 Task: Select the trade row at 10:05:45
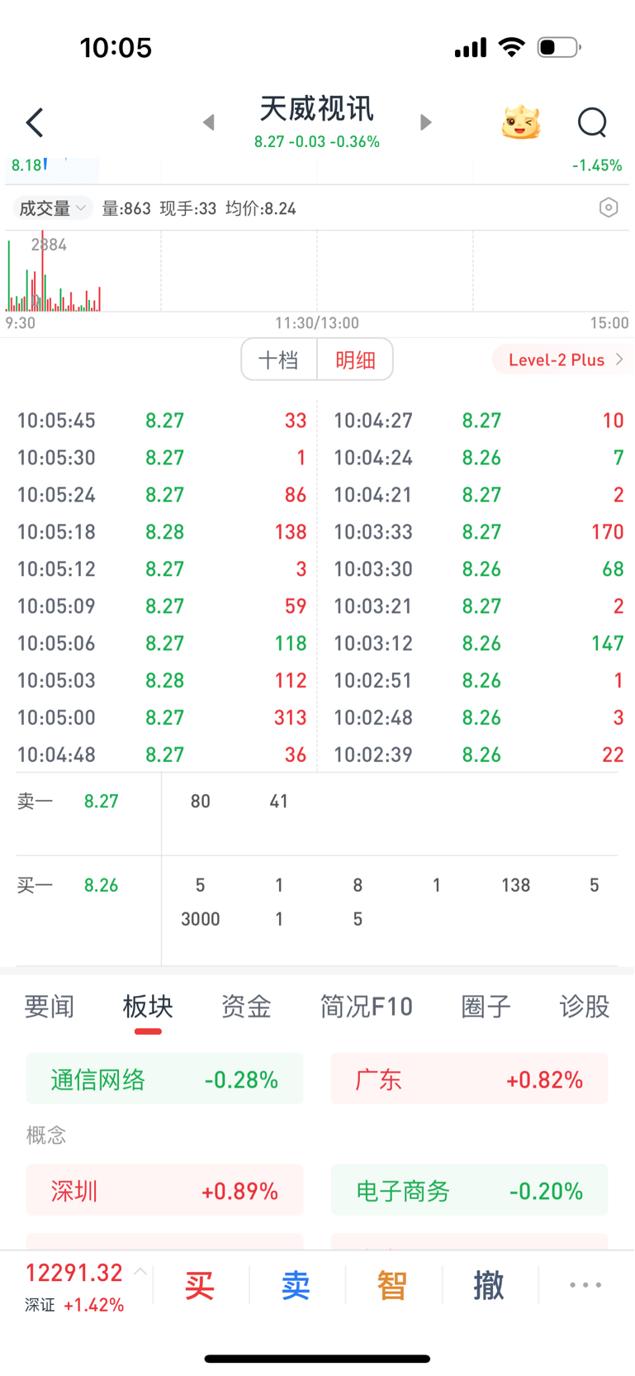click(x=162, y=421)
